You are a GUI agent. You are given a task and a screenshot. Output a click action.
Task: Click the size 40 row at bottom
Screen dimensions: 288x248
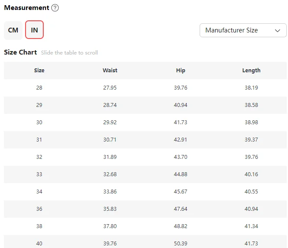click(39, 243)
